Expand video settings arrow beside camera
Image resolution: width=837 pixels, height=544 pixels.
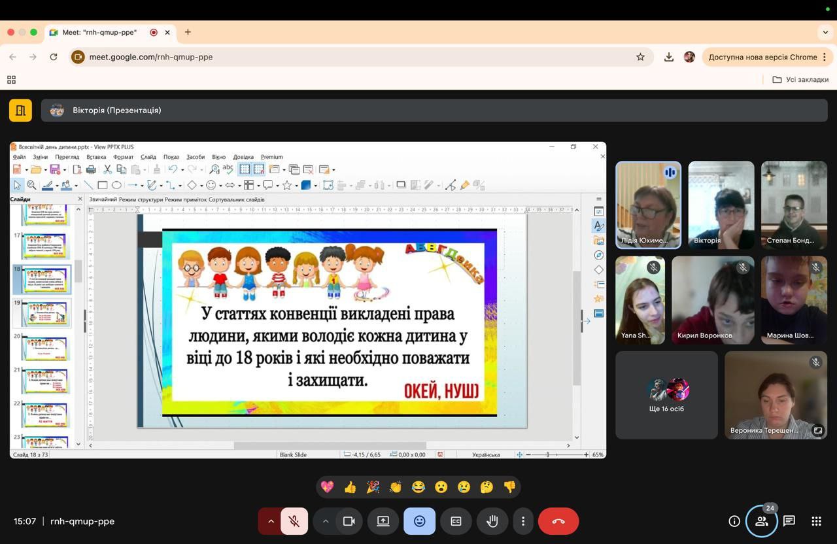[325, 521]
